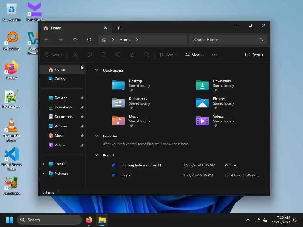Select Music in the navigation pane
303x227 pixels.
tap(62, 136)
